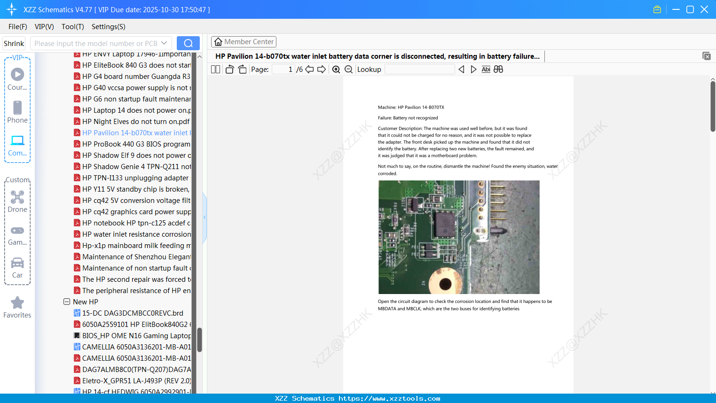Open Eletro-X_GPR51 LA-J493P file
Viewport: 716px width, 403px height.
133,381
